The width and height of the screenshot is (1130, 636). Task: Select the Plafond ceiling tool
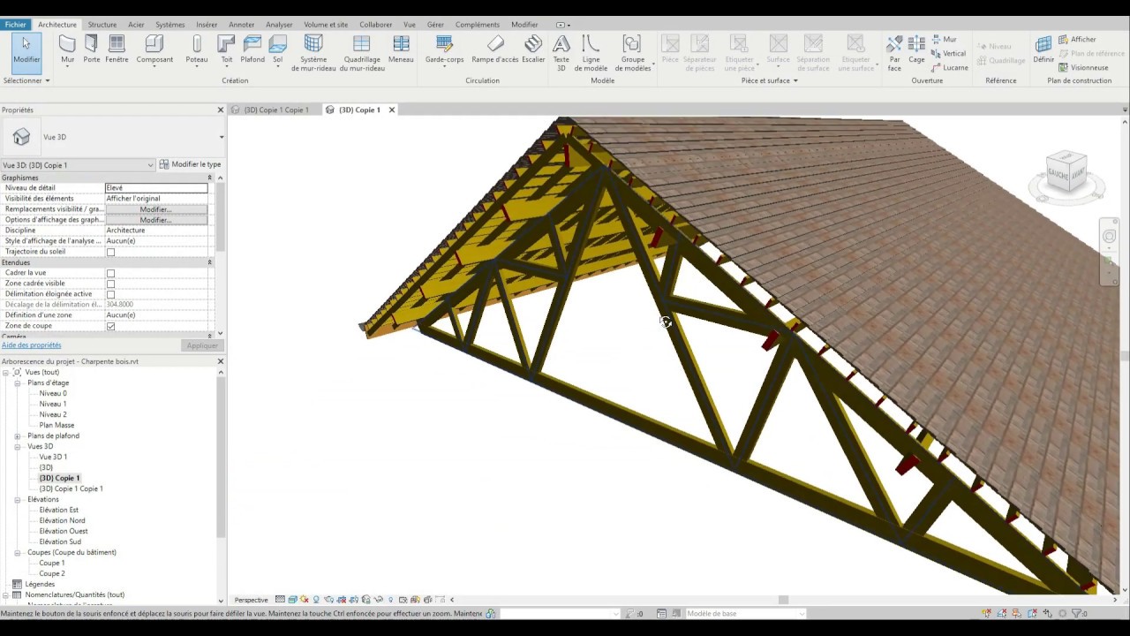tap(252, 49)
